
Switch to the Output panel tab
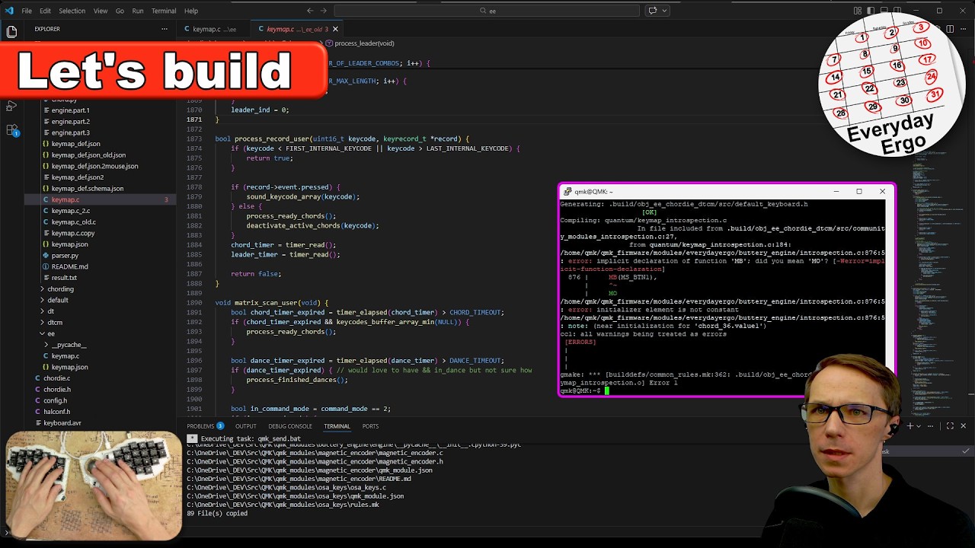(x=245, y=426)
